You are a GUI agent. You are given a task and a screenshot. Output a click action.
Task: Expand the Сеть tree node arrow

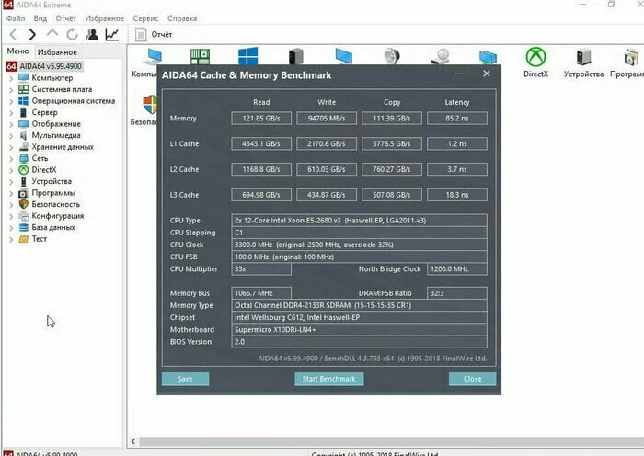pos(11,158)
